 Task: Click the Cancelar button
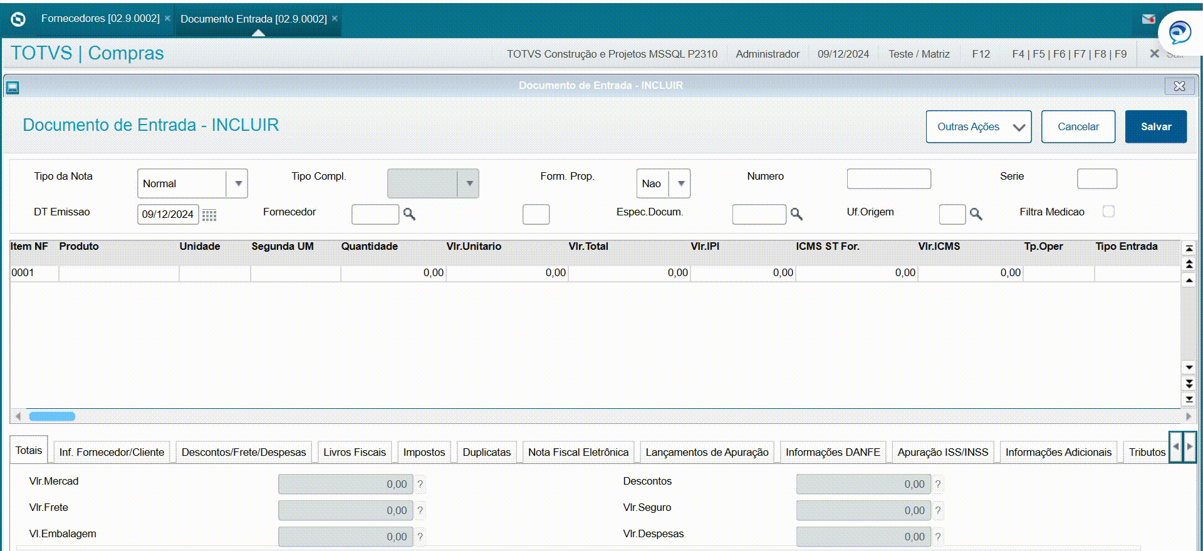click(x=1078, y=126)
